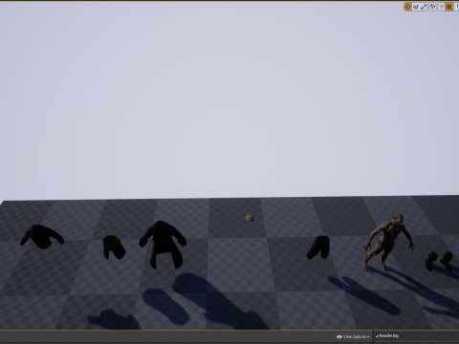Open the View Options dropdown
The width and height of the screenshot is (459, 344).
[353, 336]
